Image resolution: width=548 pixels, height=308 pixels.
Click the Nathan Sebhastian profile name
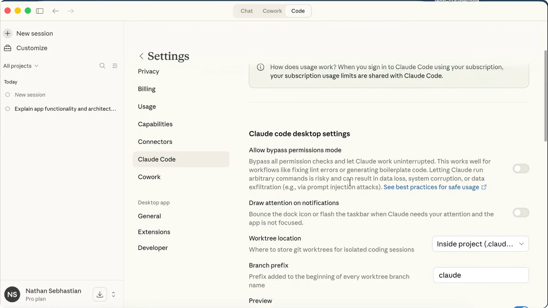(53, 291)
